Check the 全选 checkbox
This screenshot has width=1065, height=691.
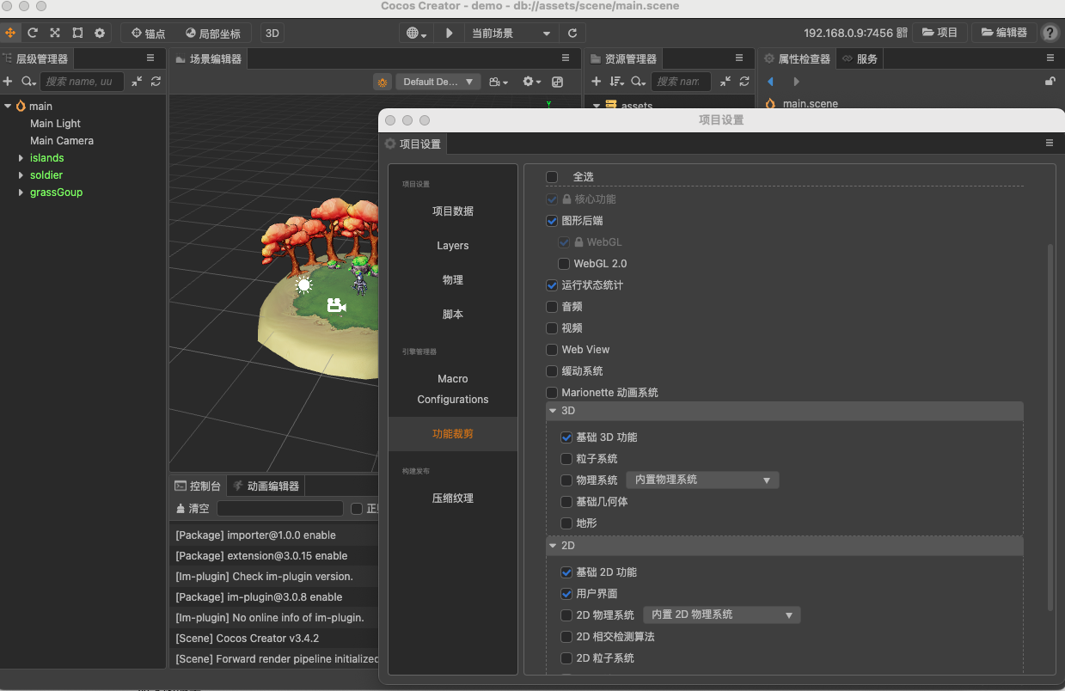(x=552, y=177)
